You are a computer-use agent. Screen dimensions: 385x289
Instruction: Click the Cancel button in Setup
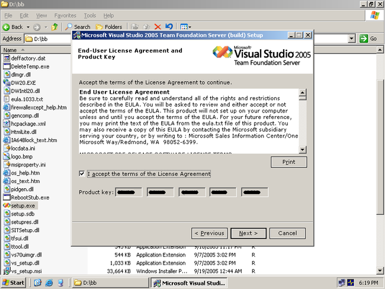[x=287, y=233]
